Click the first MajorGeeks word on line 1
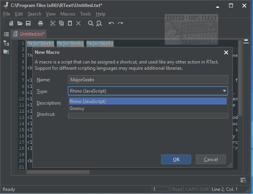The height and width of the screenshot is (194, 253). click(40, 43)
